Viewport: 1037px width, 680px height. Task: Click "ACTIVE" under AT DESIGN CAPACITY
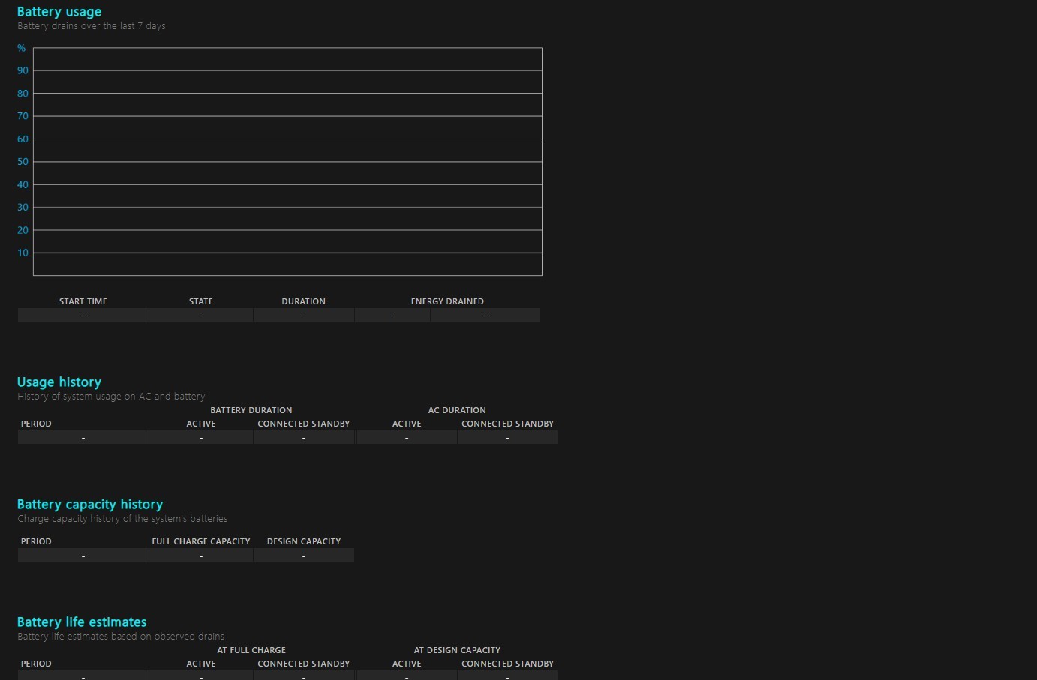point(407,664)
